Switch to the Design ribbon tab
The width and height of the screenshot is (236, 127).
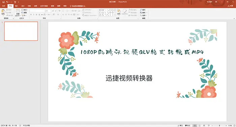click(x=23, y=6)
